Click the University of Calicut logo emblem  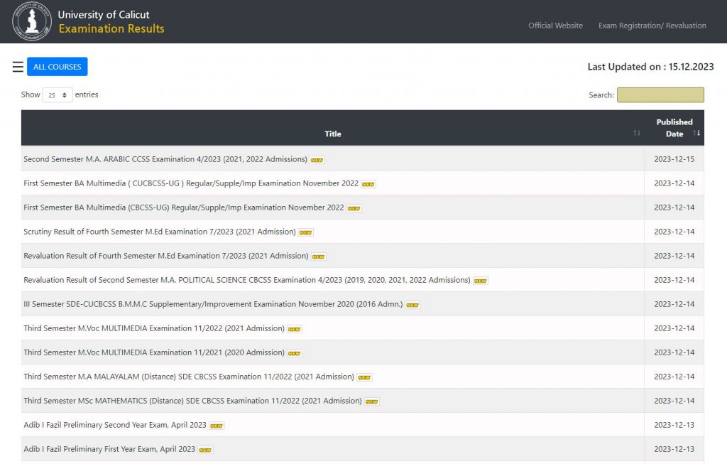click(x=32, y=21)
